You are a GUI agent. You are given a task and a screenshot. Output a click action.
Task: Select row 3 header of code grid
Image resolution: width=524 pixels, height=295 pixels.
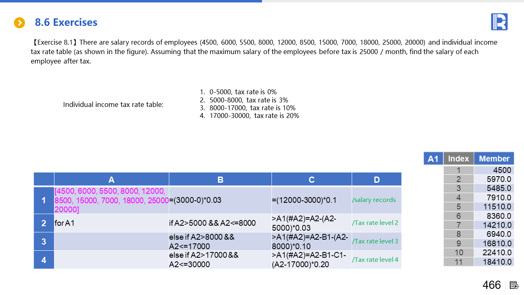(x=44, y=241)
